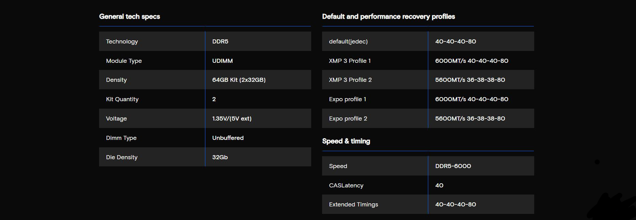Select the default(jedec) row label
Image resolution: width=636 pixels, height=220 pixels.
click(348, 41)
